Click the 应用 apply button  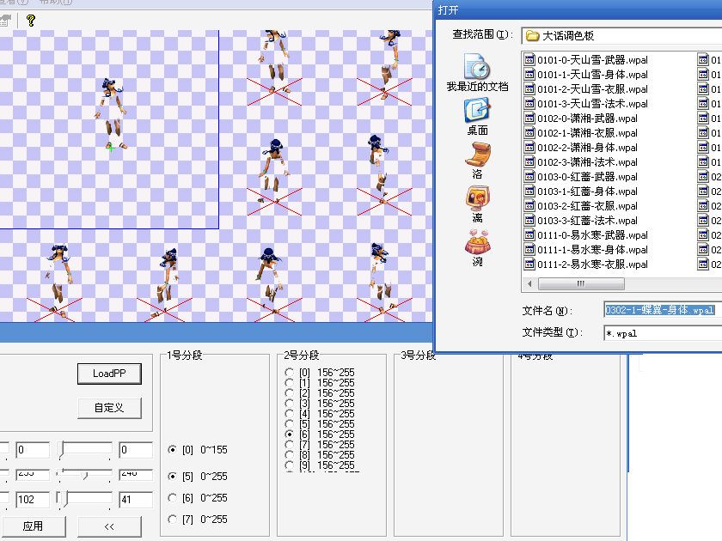(34, 526)
